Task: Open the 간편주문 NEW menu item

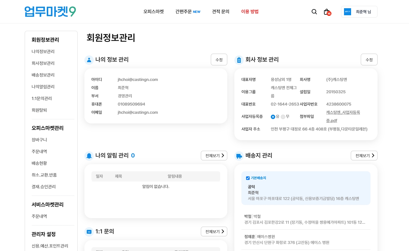Action: 188,12
